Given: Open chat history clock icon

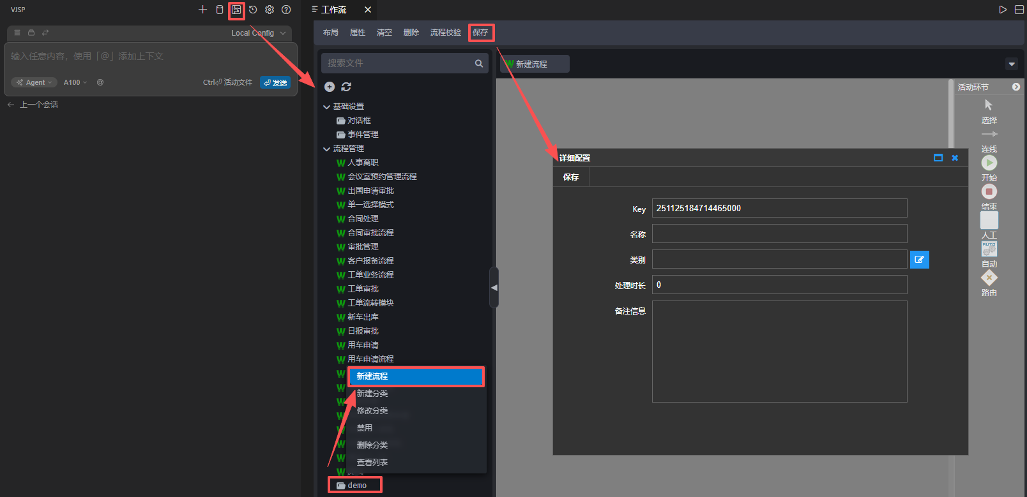Looking at the screenshot, I should [x=253, y=10].
